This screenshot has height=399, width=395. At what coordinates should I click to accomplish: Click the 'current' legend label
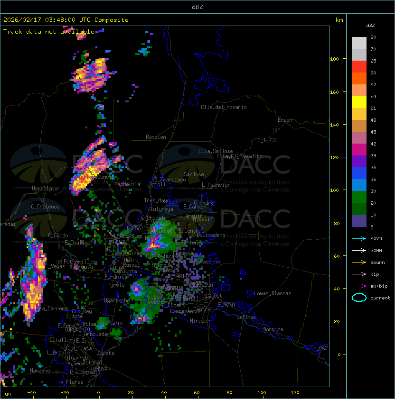point(380,298)
